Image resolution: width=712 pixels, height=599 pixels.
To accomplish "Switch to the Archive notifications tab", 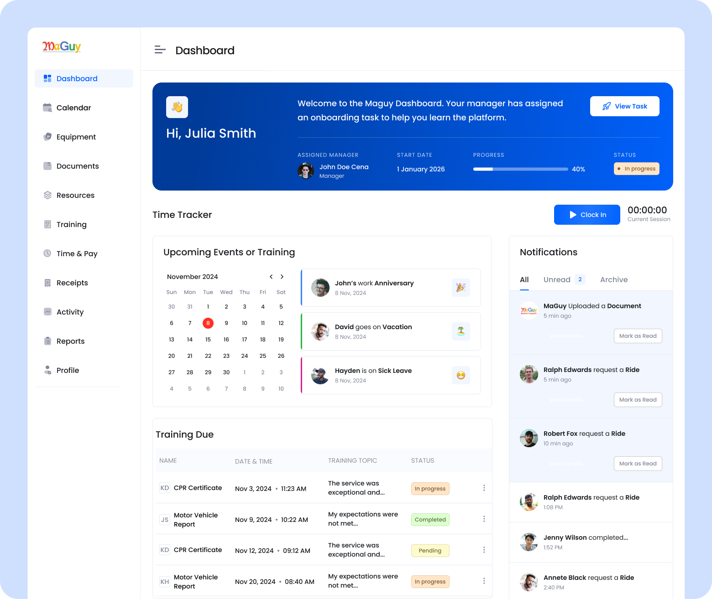I will click(613, 279).
